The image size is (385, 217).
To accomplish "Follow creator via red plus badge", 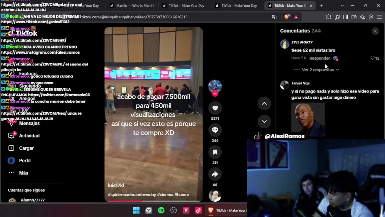I will [x=215, y=93].
